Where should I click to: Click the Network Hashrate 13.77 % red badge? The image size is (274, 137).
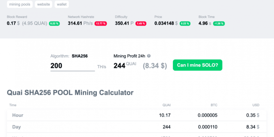coord(101,23)
